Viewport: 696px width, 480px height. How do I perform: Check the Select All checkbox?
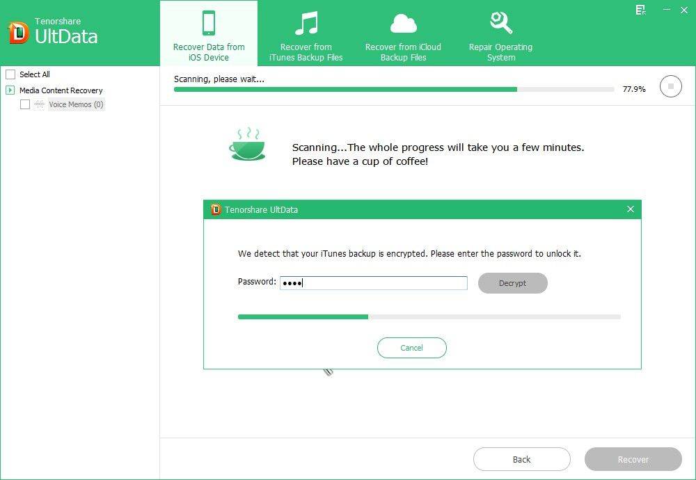(10, 74)
